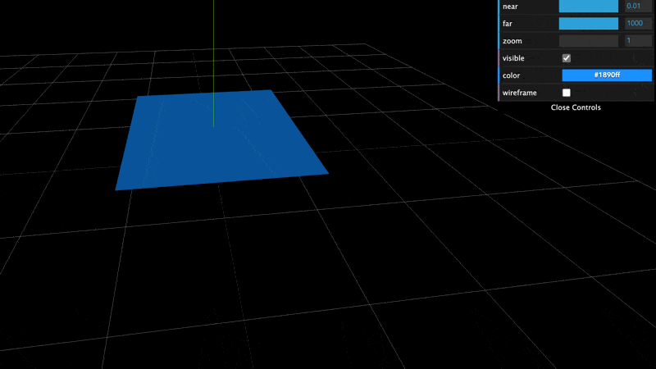Click the near value field 0.01
The width and height of the screenshot is (656, 369).
pos(637,7)
